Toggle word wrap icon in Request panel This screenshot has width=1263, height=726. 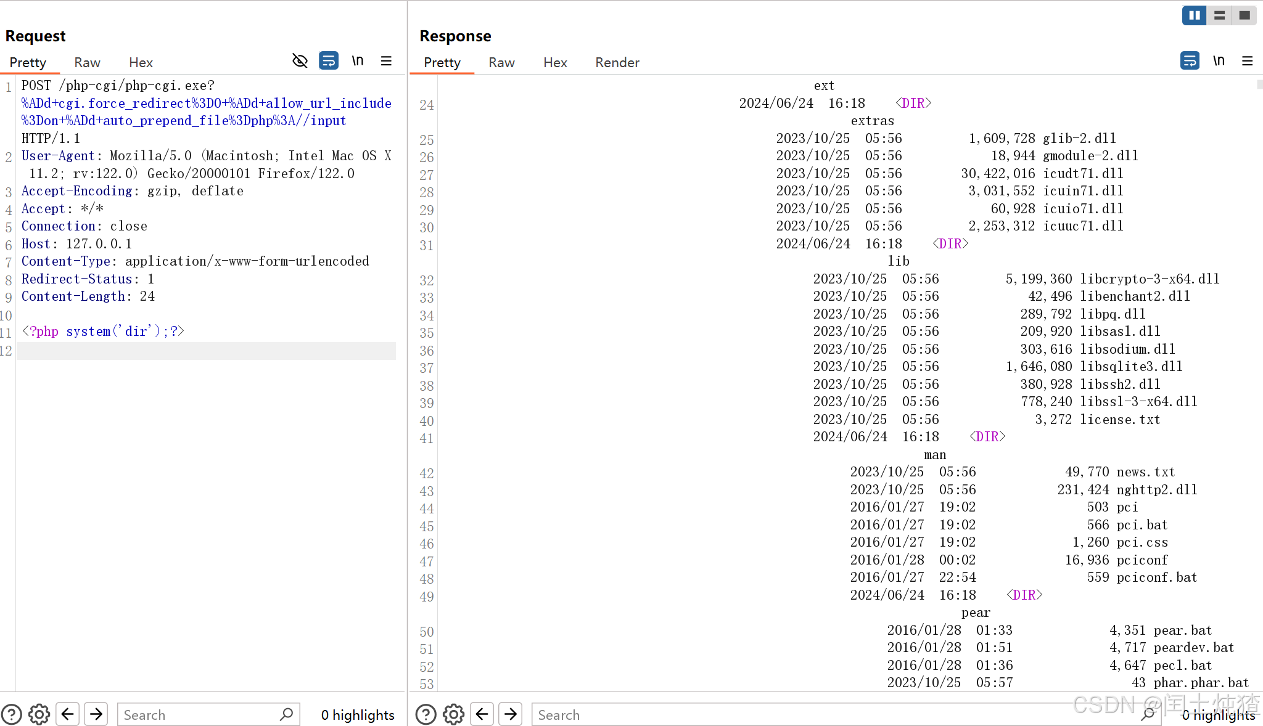point(329,60)
